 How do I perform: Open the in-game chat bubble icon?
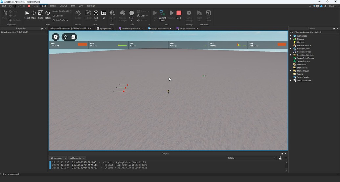(73, 37)
